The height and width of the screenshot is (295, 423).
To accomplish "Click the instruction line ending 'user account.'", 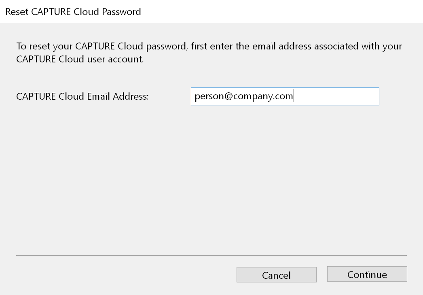I will 80,59.
